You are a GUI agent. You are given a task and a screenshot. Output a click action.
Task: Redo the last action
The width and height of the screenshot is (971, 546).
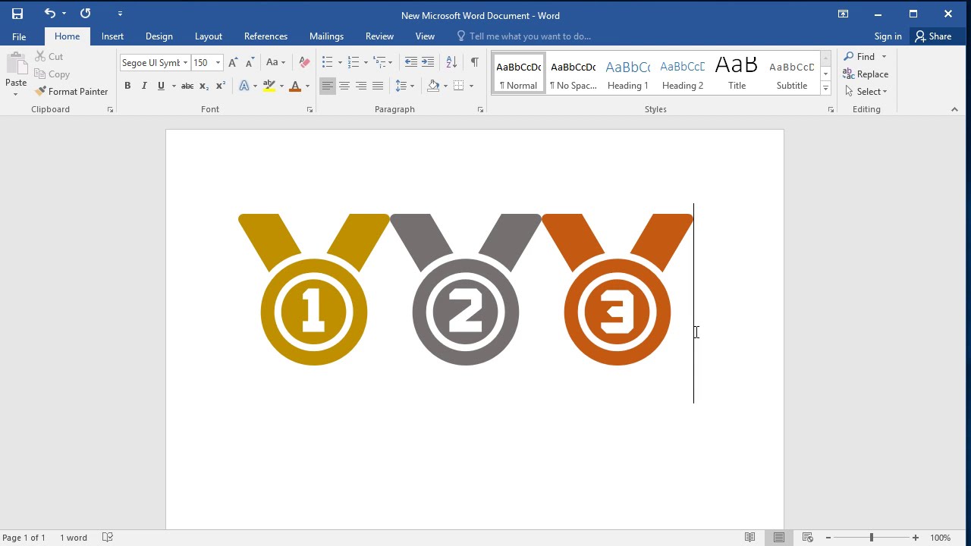click(x=85, y=14)
